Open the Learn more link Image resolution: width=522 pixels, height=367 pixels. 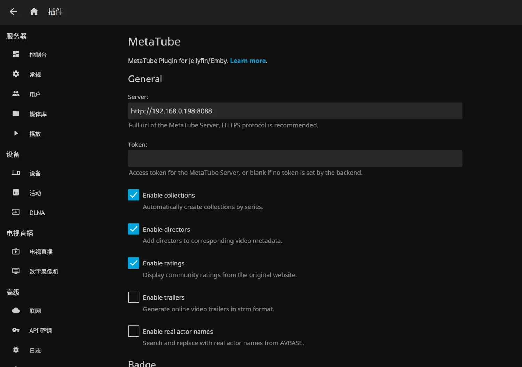click(248, 61)
